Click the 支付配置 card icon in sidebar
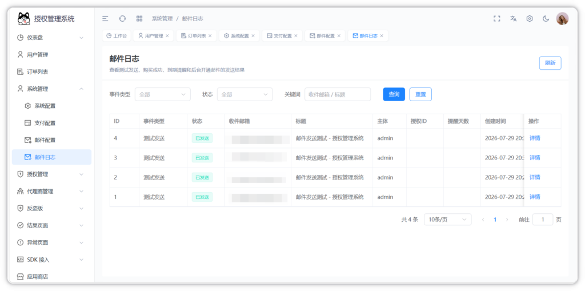Viewport: 585px width, 291px height. [27, 123]
